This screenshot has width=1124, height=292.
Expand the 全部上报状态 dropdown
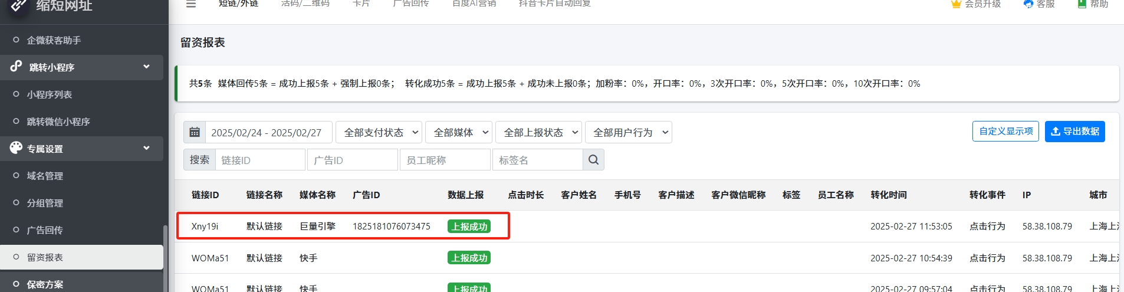click(x=538, y=132)
